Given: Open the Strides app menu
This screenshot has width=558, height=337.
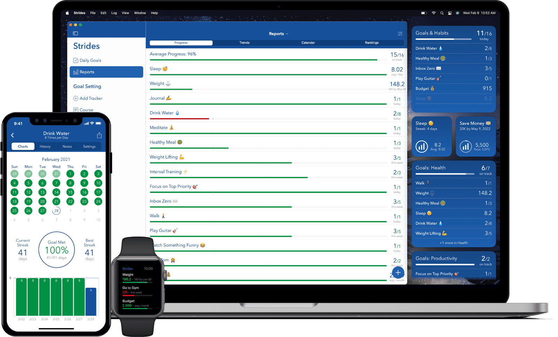Looking at the screenshot, I should pos(80,13).
